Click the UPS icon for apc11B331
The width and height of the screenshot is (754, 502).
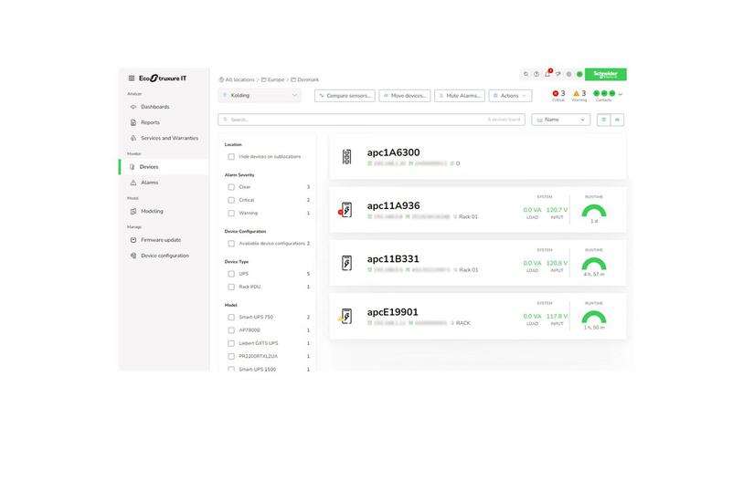pos(346,263)
